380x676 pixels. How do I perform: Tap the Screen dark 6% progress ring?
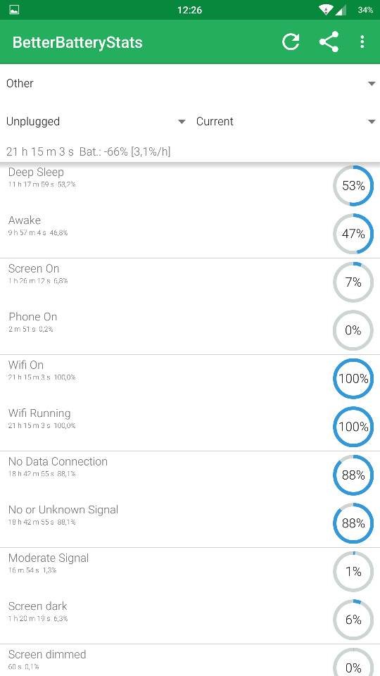click(353, 620)
